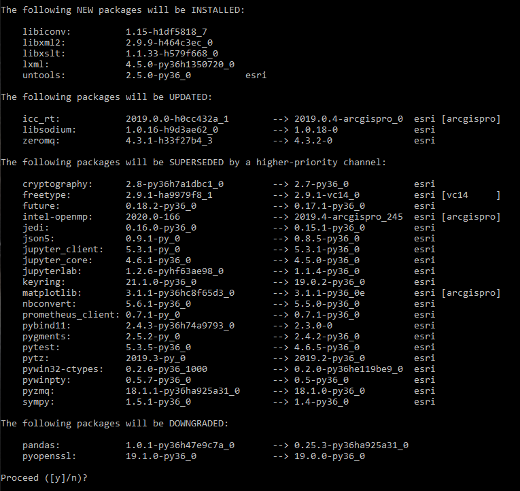Click the matplotlib package name

[x=52, y=292]
